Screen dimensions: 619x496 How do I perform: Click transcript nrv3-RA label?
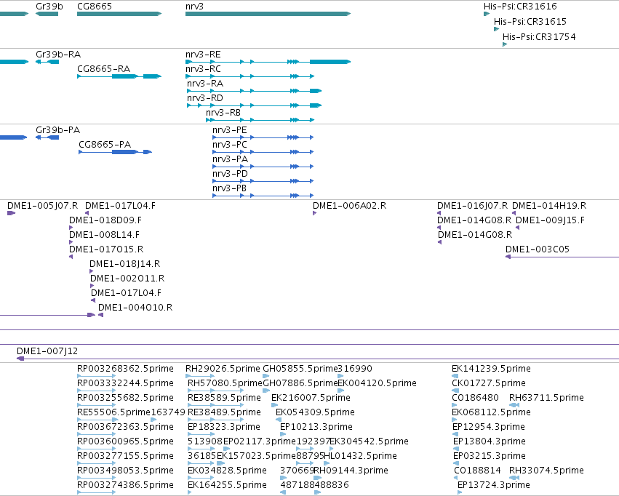tap(205, 83)
